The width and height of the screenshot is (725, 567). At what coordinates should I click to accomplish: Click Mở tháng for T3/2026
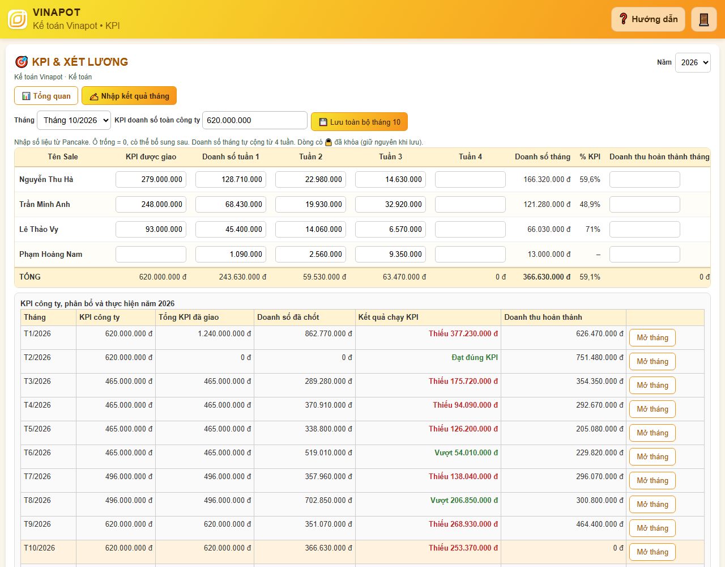652,386
